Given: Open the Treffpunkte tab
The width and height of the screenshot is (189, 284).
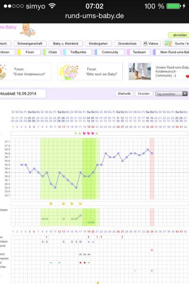Looking at the screenshot, I should [x=77, y=52].
